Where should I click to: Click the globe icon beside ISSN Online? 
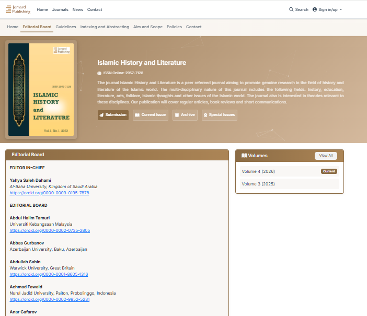click(99, 73)
